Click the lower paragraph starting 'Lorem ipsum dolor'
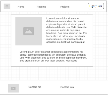Screen dimensions: 108x95 (53, 56)
